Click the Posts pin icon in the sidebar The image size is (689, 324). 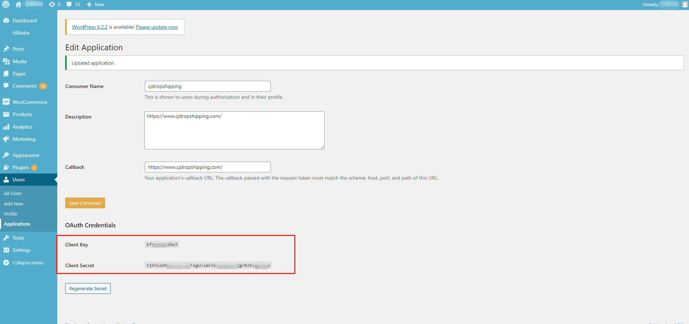click(6, 49)
